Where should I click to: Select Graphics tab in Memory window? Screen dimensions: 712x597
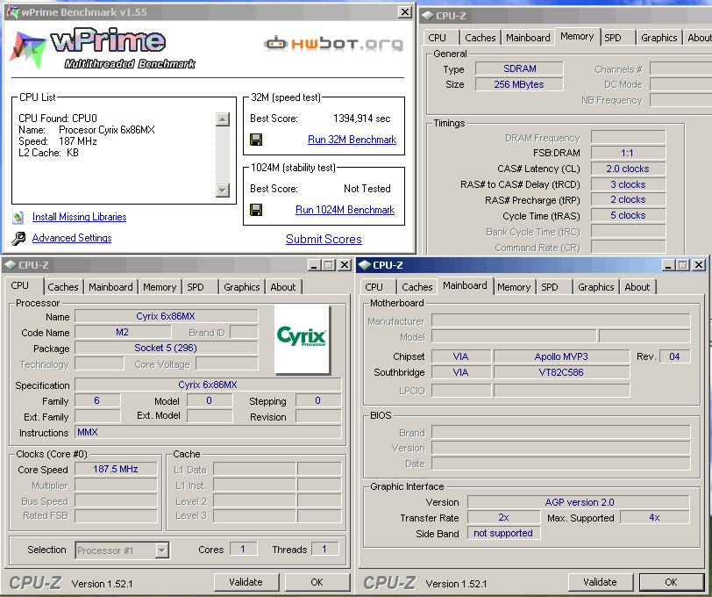659,38
